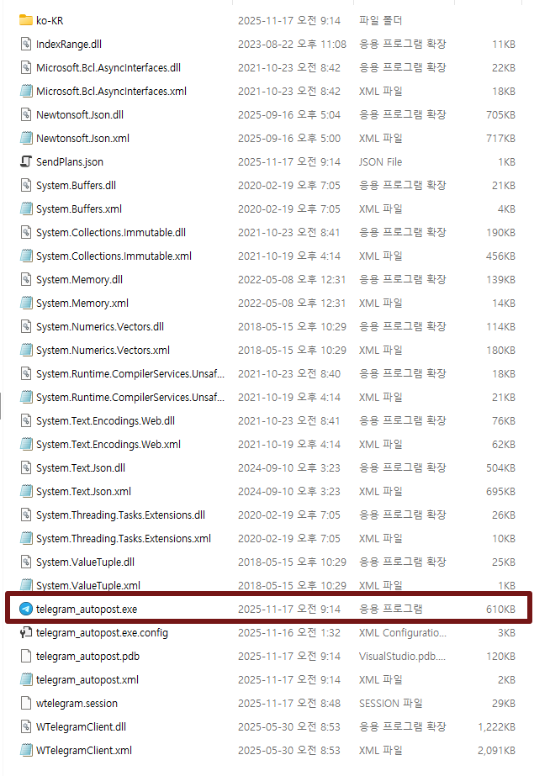Click the System.Numerics.Vectors.xml file icon
Viewport: 550px width, 776px height.
click(x=26, y=350)
